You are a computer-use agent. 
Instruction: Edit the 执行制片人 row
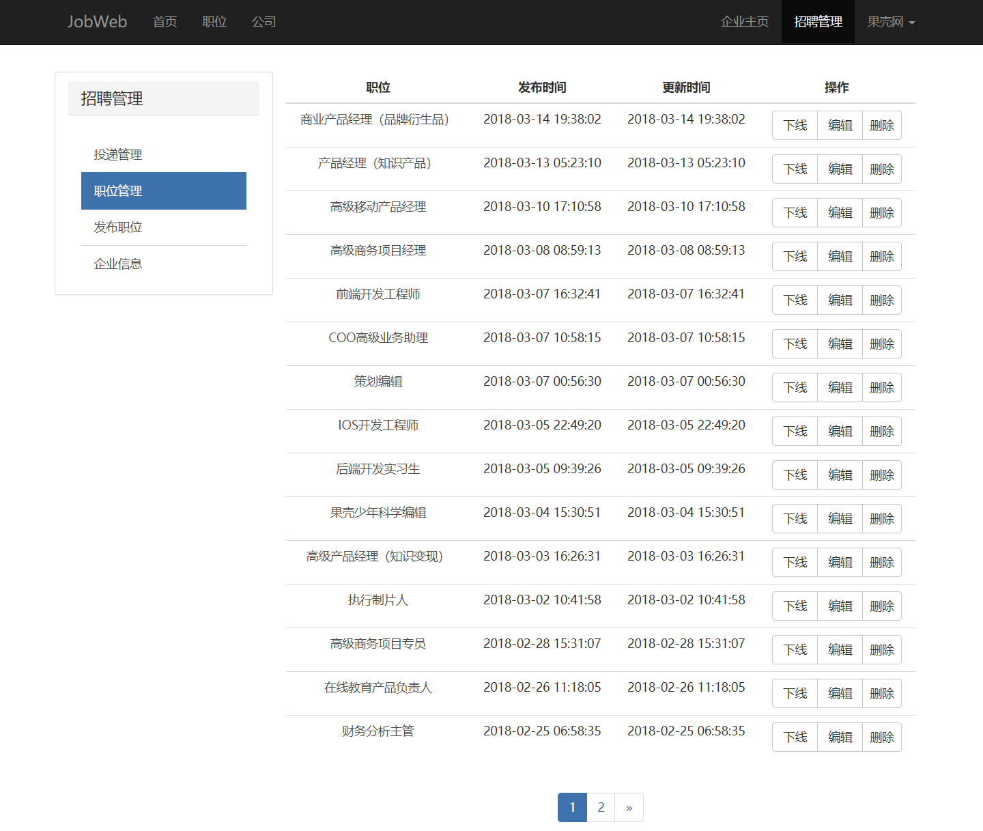(x=840, y=606)
